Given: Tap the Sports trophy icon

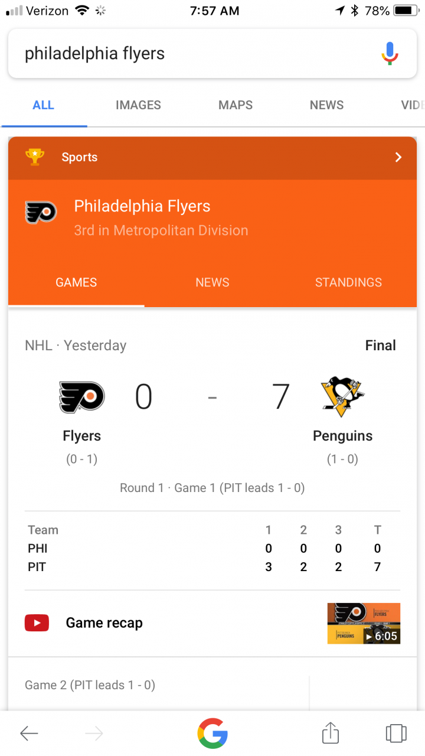Looking at the screenshot, I should click(x=35, y=157).
